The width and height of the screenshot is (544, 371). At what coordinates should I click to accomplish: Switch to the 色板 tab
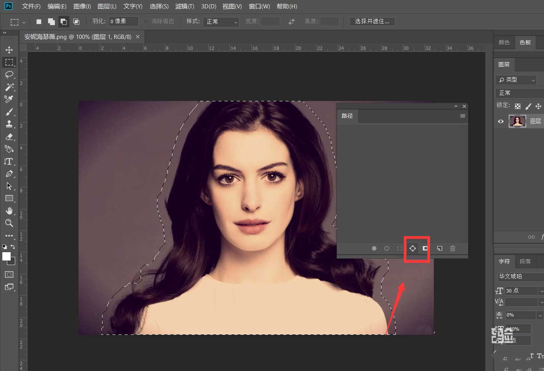click(x=525, y=42)
